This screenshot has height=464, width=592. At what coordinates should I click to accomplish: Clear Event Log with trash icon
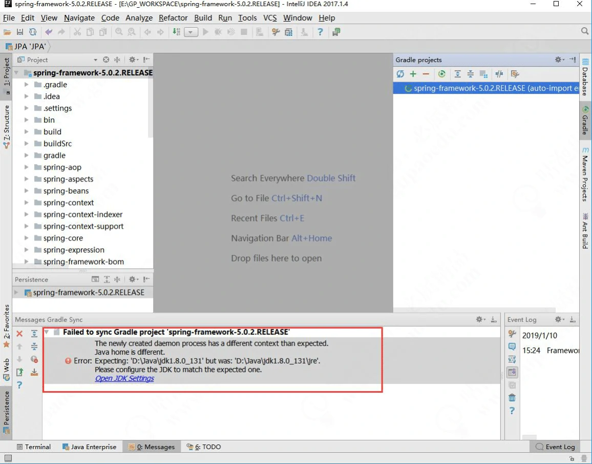coord(512,398)
